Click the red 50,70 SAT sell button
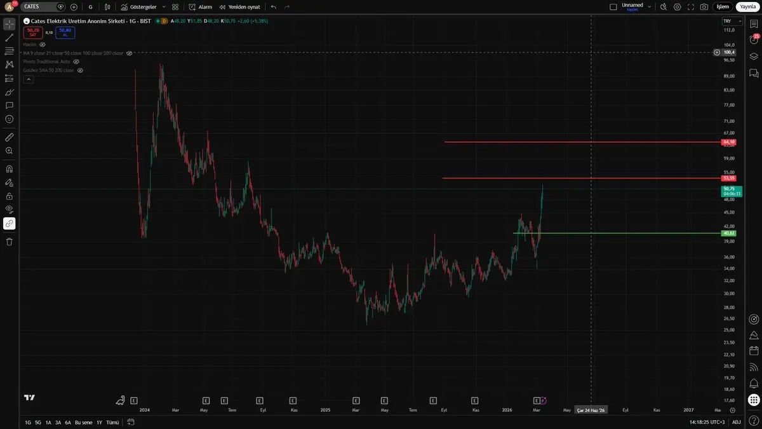 pyautogui.click(x=33, y=32)
